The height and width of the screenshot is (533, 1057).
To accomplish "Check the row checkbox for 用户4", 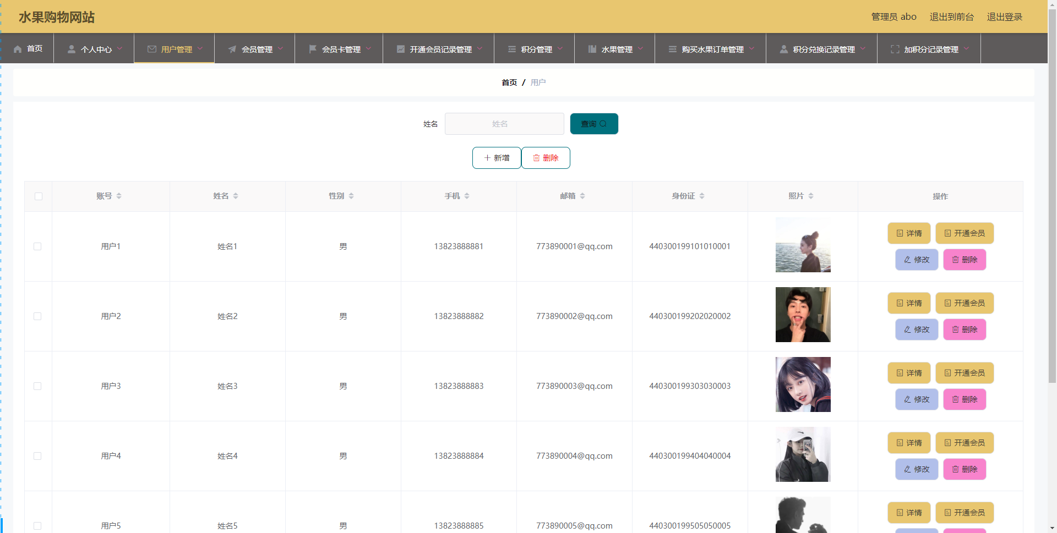I will coord(37,456).
